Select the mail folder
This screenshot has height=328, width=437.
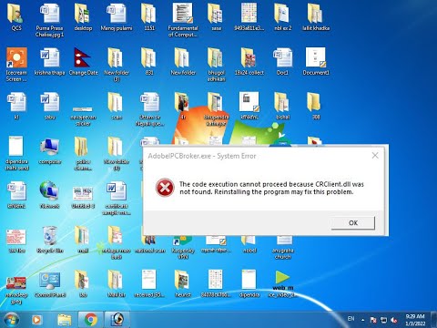pos(83,240)
